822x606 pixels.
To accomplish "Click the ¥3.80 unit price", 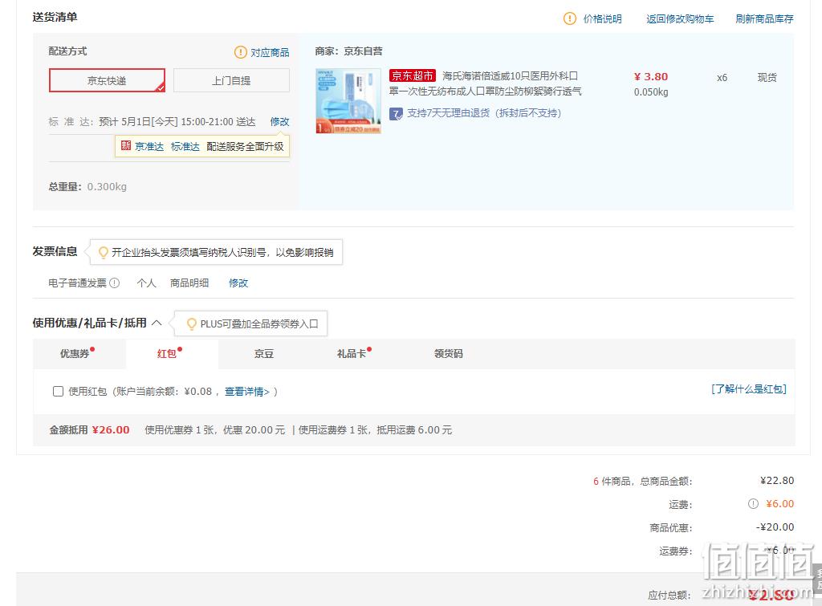I will point(651,76).
